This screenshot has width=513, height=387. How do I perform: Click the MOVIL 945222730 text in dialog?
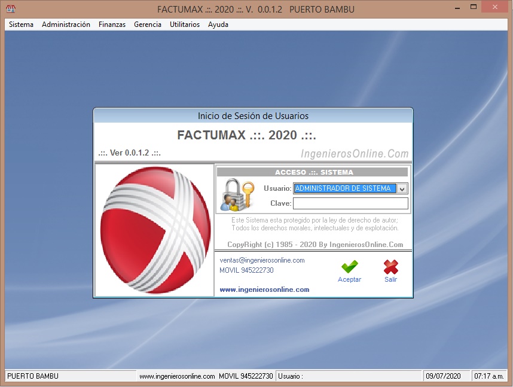[246, 270]
